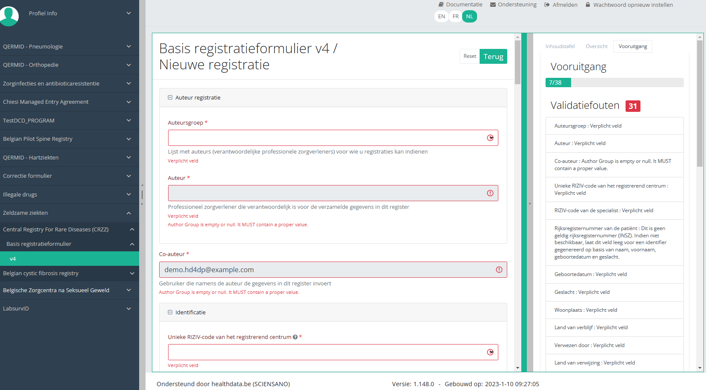Collapse the Identificatie section

pos(170,312)
